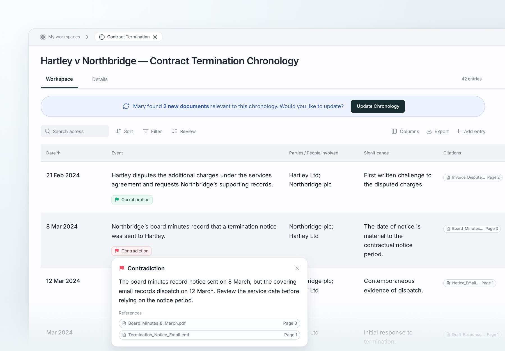Switch to the Workspace tab
Screen dimensions: 505x351
click(59, 79)
